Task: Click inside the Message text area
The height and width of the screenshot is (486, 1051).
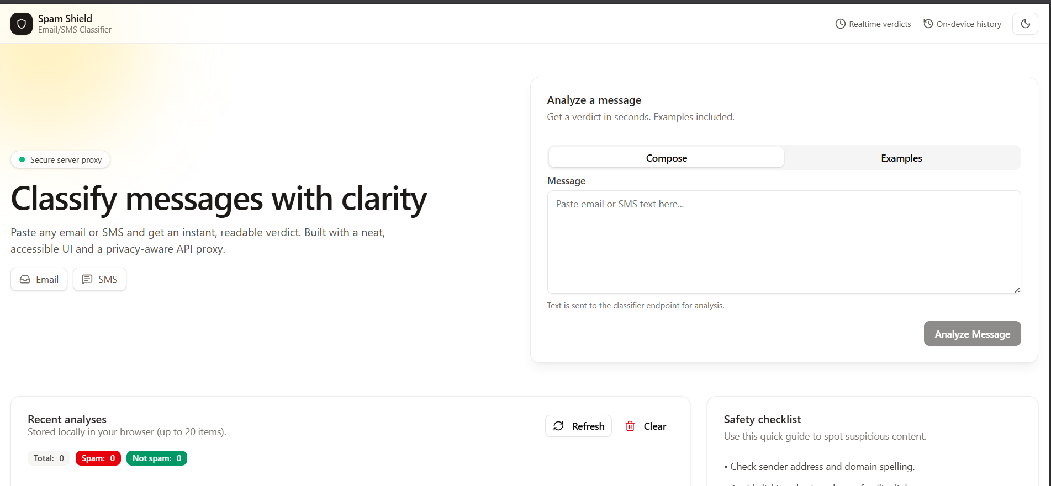Action: [x=783, y=242]
